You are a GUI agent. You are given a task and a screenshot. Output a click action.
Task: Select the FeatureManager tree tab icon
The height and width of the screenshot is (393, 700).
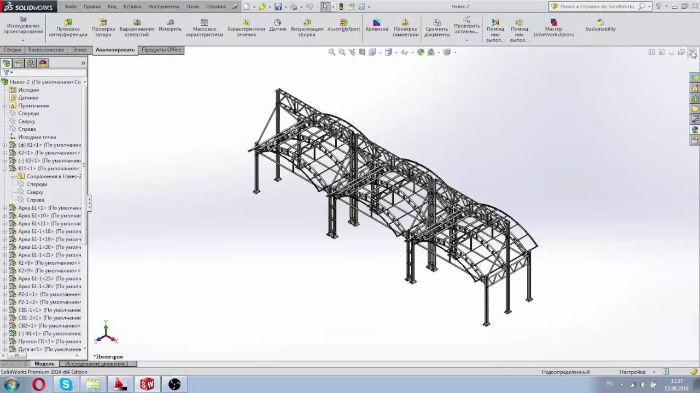tap(7, 63)
